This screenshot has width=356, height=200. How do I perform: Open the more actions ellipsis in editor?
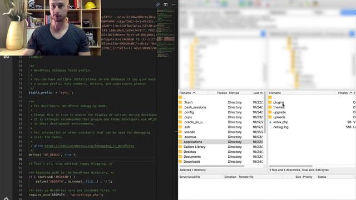point(174,4)
